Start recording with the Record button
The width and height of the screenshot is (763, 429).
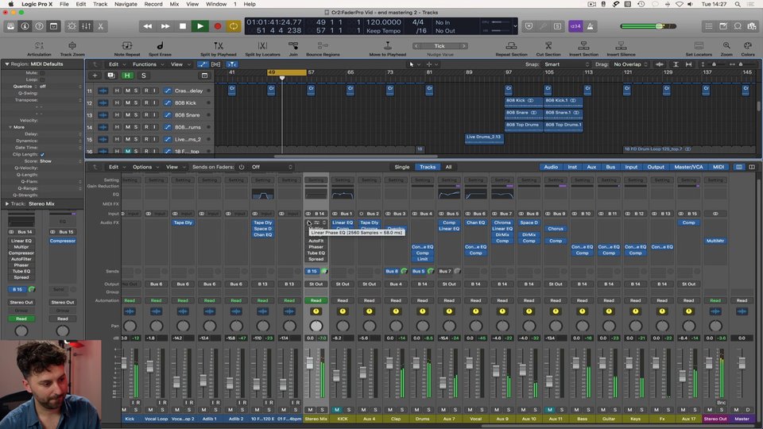(218, 26)
